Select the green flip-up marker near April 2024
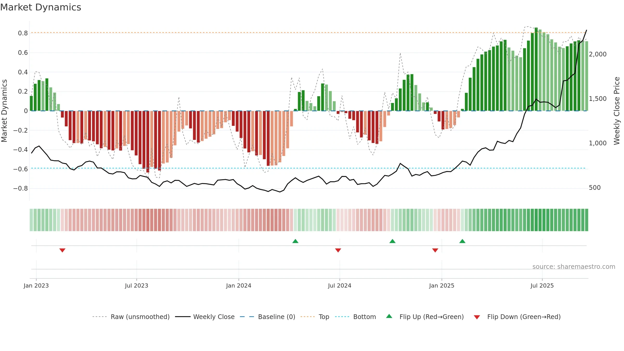Viewport: 624px width, 351px height. (295, 241)
